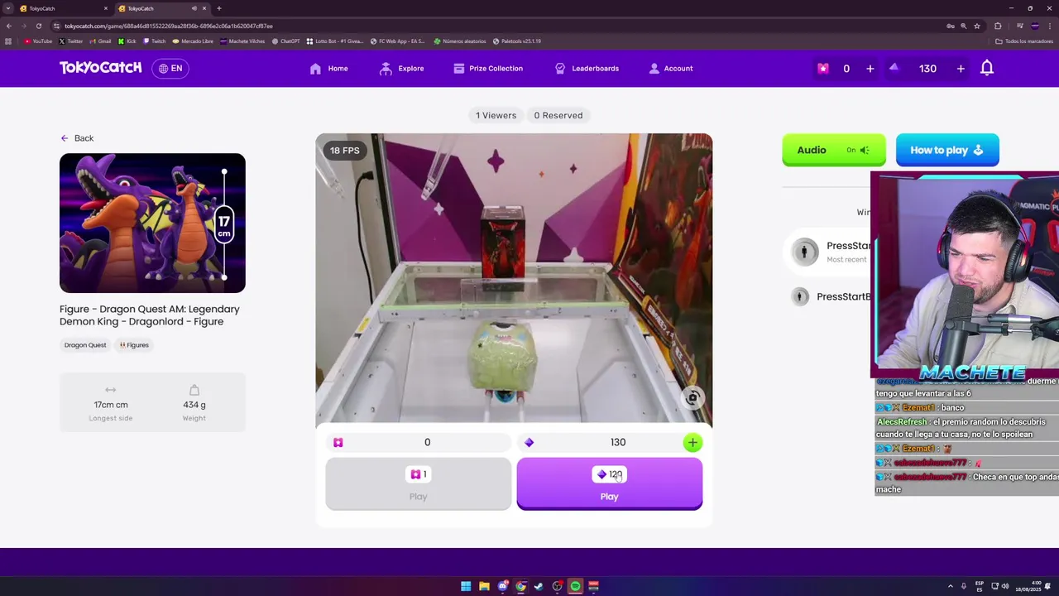Open File Explorer from taskbar

point(484,586)
